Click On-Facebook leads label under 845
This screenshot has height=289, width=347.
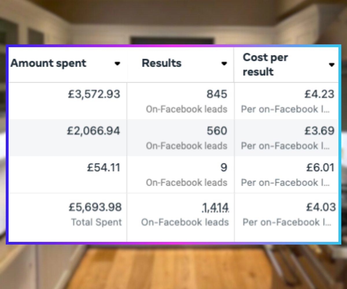pyautogui.click(x=187, y=109)
